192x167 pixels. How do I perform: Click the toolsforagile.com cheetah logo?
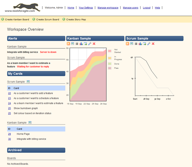coord(23,8)
